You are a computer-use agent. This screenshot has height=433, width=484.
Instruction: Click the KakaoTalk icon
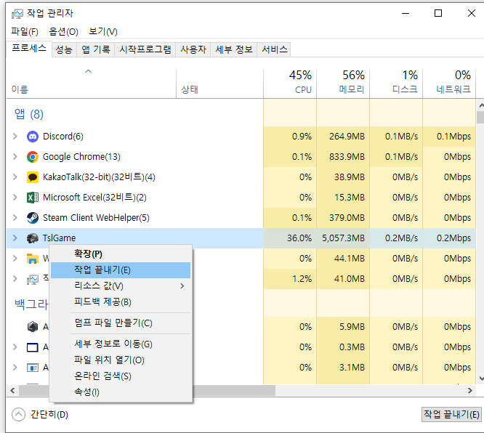click(33, 177)
